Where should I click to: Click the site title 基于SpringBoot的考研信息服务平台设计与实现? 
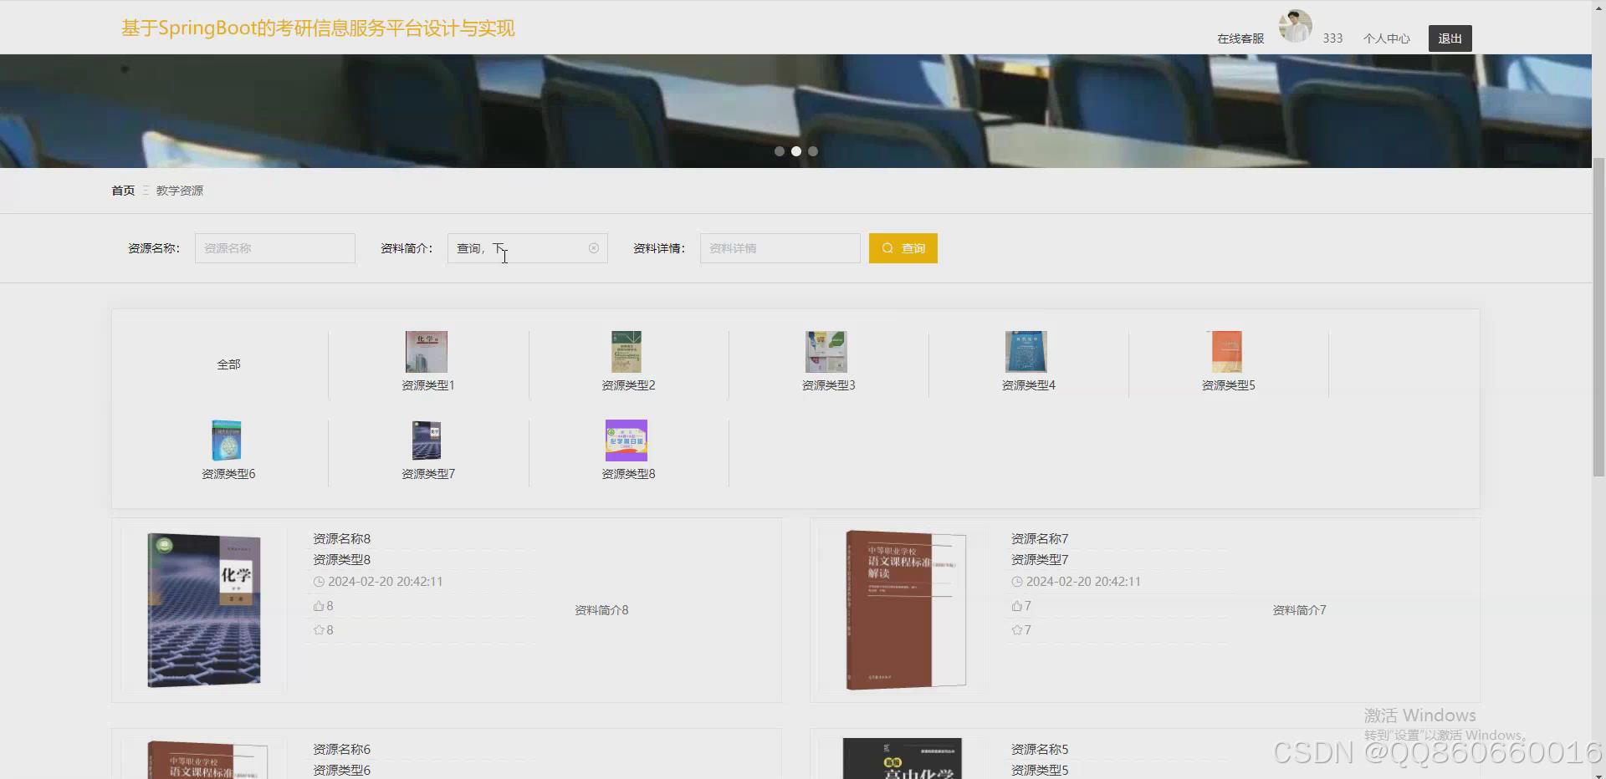(318, 28)
